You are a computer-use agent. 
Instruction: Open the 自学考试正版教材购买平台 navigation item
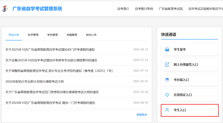pyautogui.click(x=206, y=9)
